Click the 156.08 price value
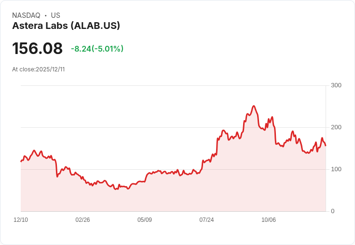Viewport: 355px width, 245px height. click(37, 48)
